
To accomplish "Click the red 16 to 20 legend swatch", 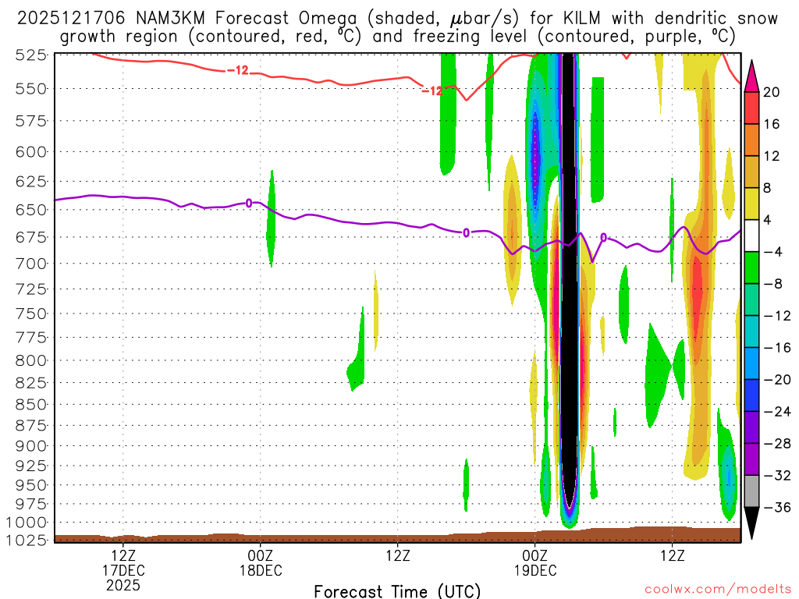I will click(751, 108).
